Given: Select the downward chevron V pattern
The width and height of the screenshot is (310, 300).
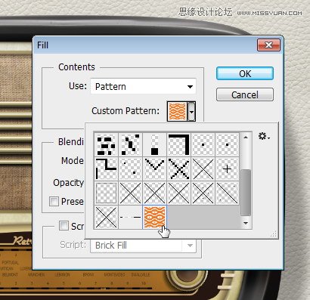Looking at the screenshot, I should tap(155, 169).
